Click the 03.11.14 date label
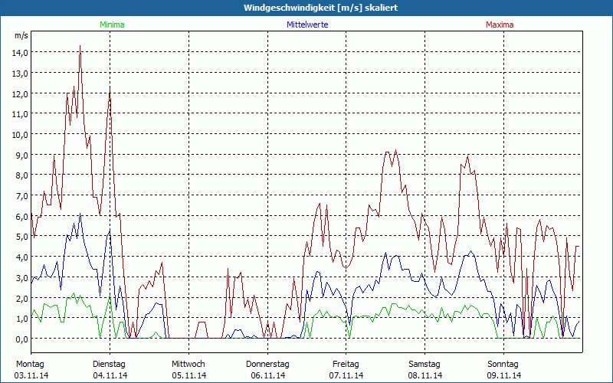 [31, 375]
